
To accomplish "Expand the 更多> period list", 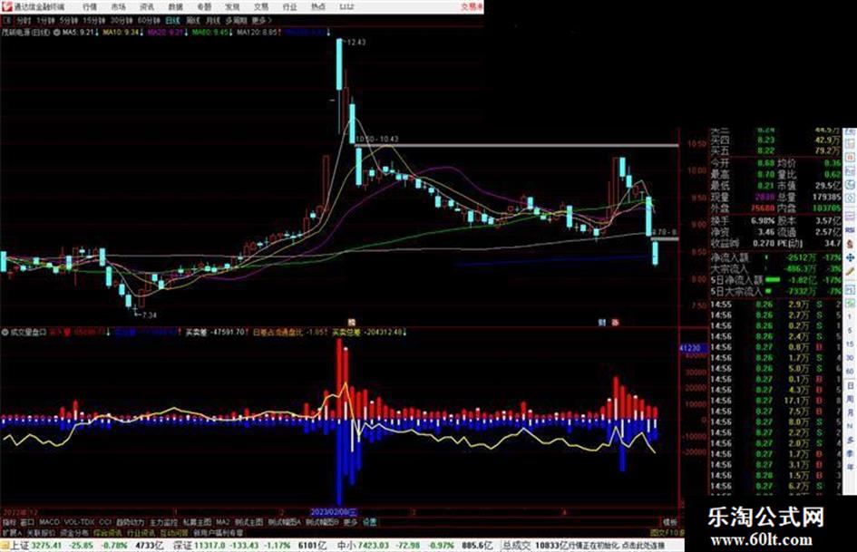I will (x=261, y=21).
